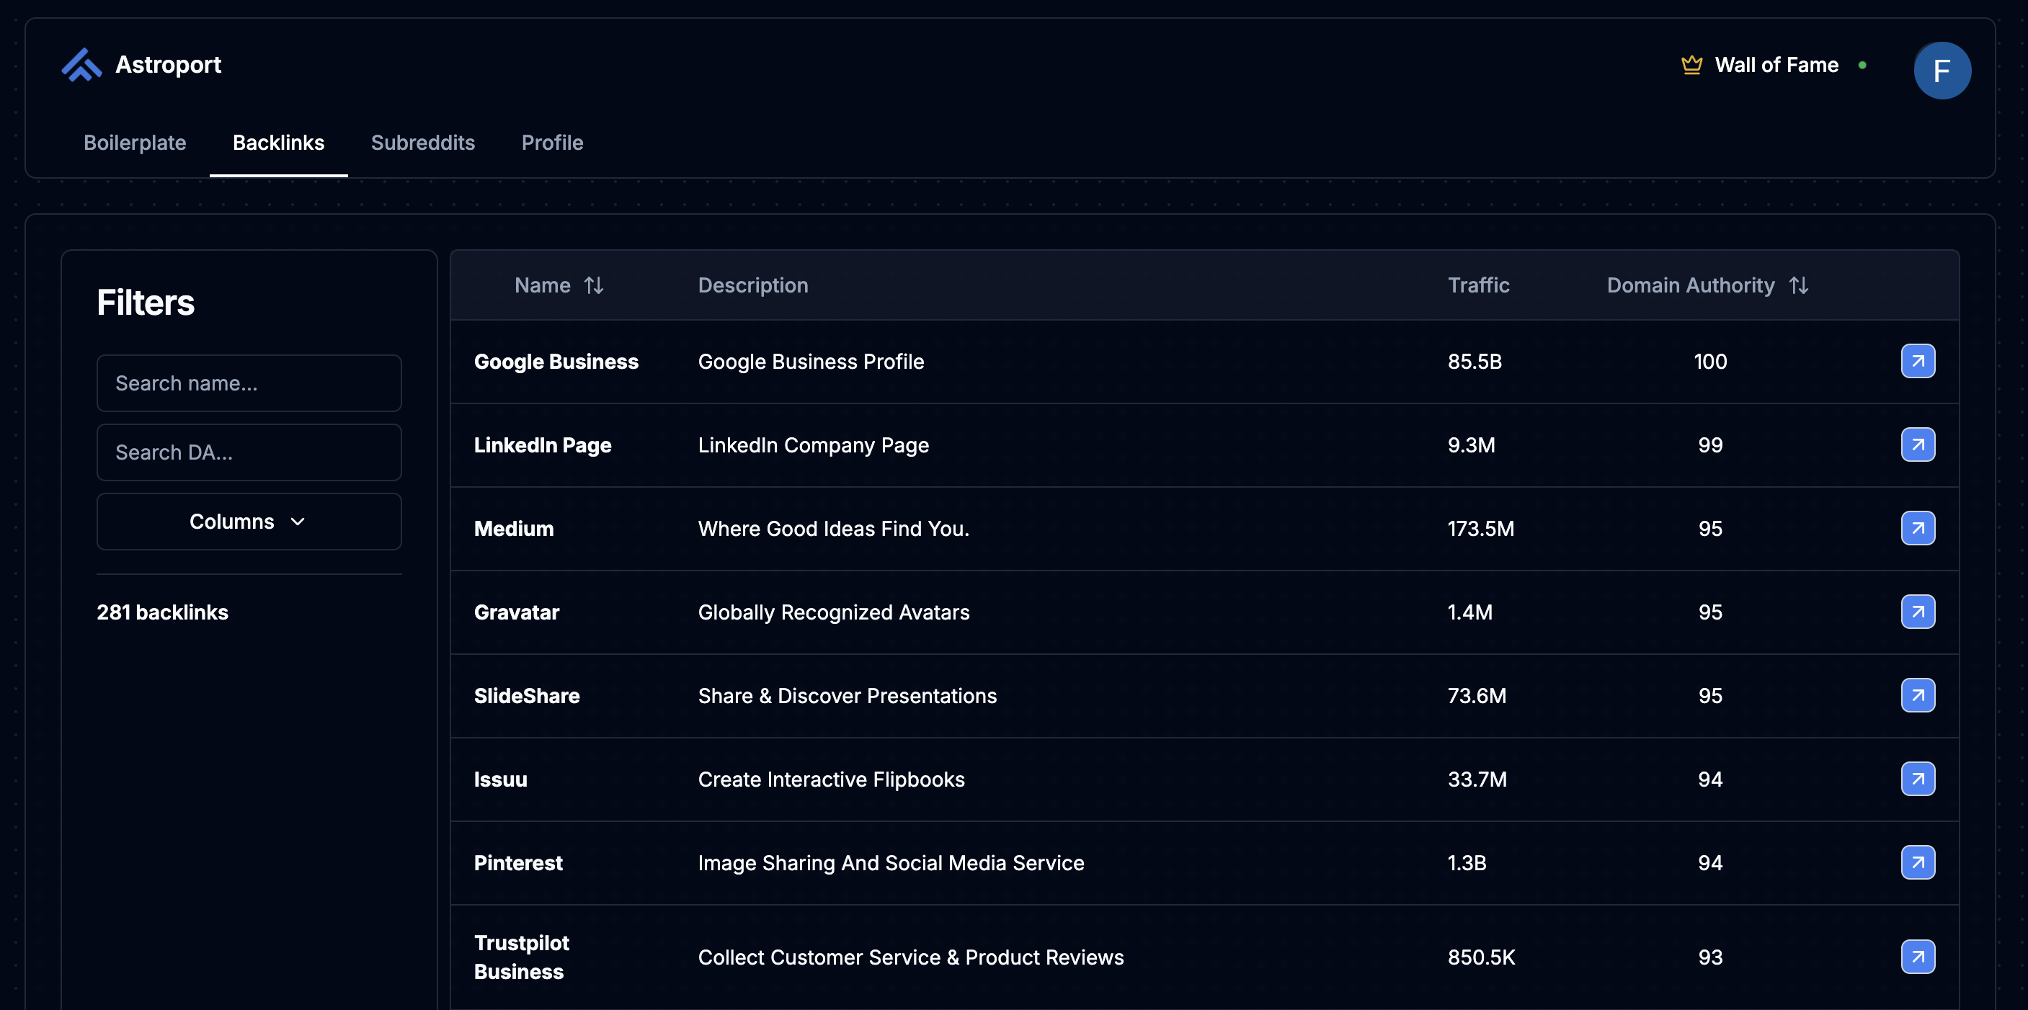Open external link for Gravatar
The height and width of the screenshot is (1010, 2028).
point(1918,612)
